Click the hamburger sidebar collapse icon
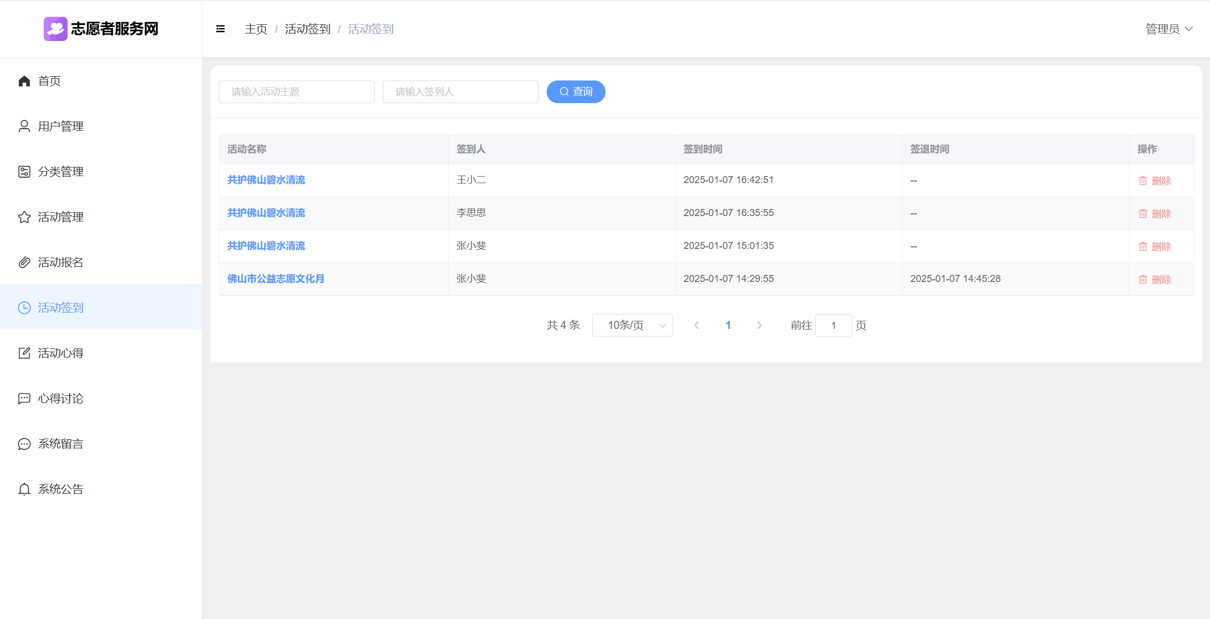 pyautogui.click(x=220, y=29)
